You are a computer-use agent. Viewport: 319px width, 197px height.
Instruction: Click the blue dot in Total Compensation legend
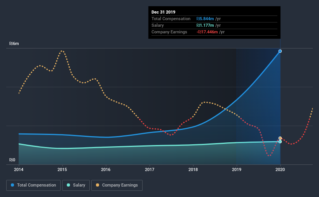(12, 185)
